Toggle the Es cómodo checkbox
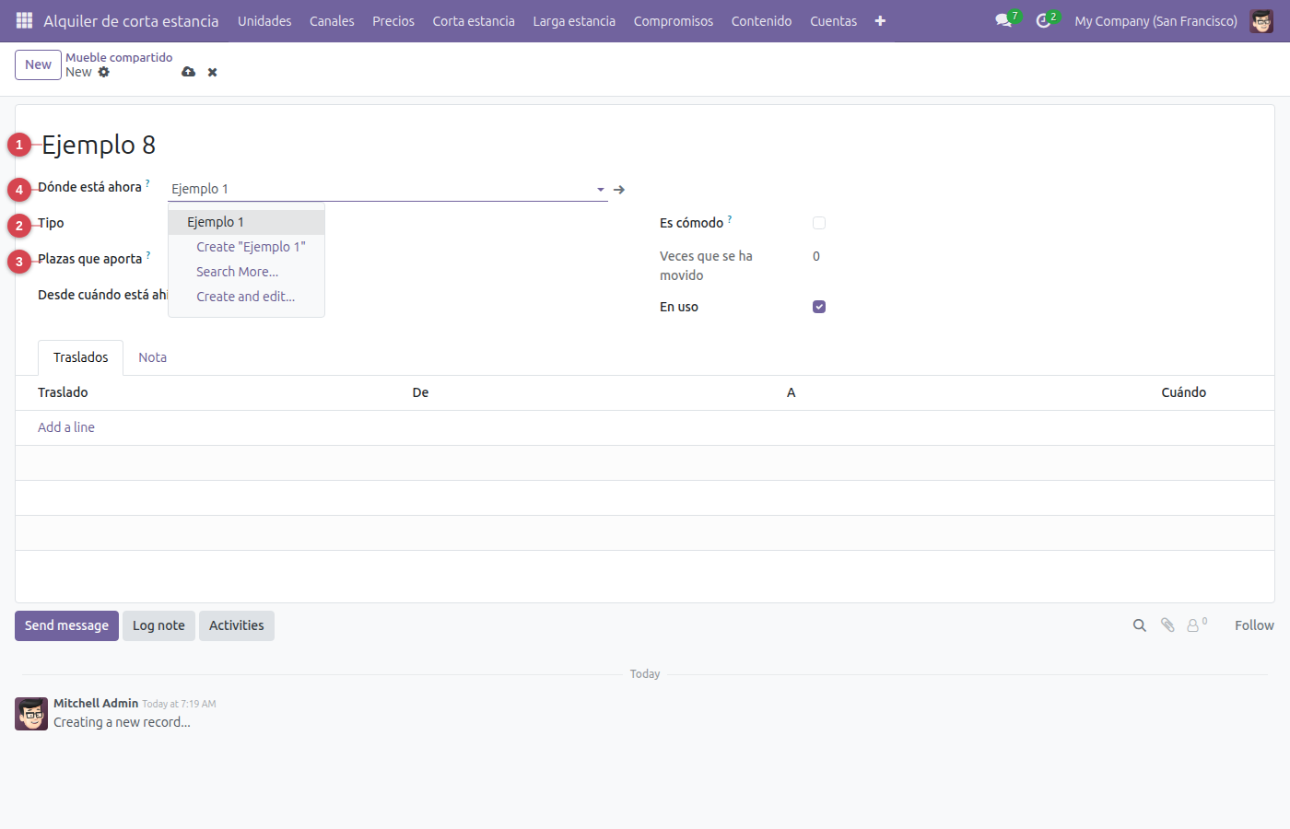The height and width of the screenshot is (829, 1290). coord(819,223)
